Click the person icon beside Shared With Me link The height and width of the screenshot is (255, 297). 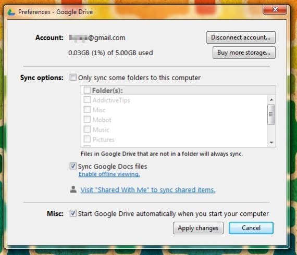pos(73,189)
